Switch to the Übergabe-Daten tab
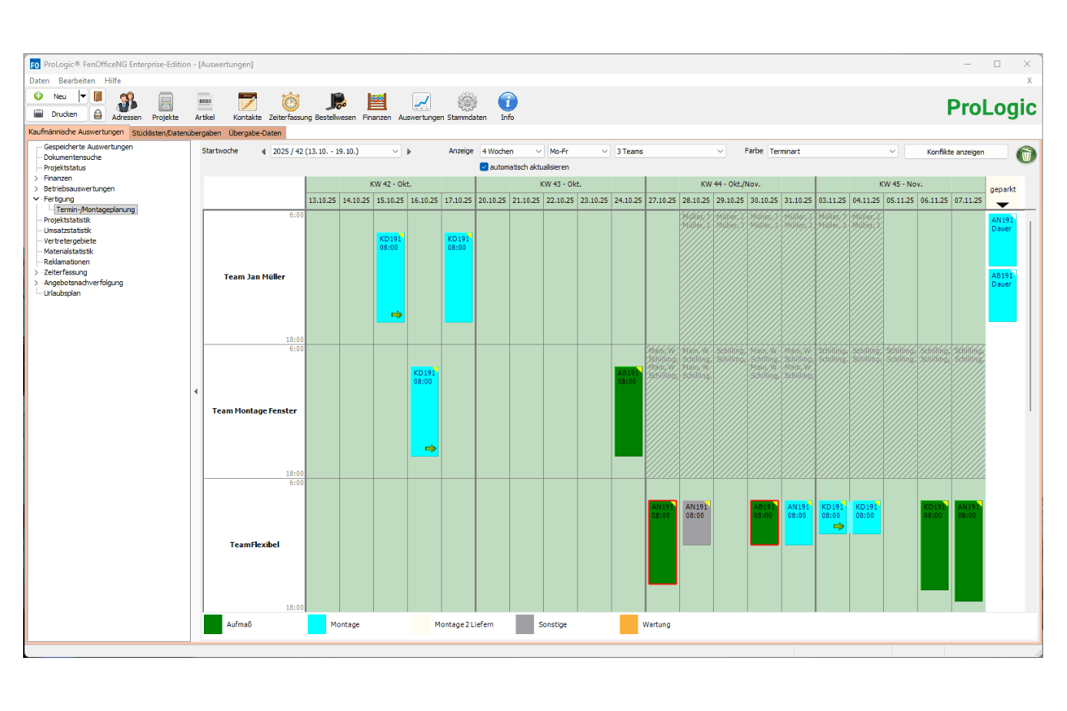This screenshot has height=711, width=1067. click(x=255, y=133)
